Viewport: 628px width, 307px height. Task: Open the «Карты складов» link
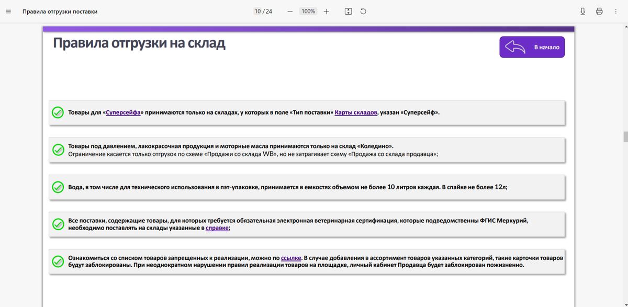pyautogui.click(x=356, y=112)
